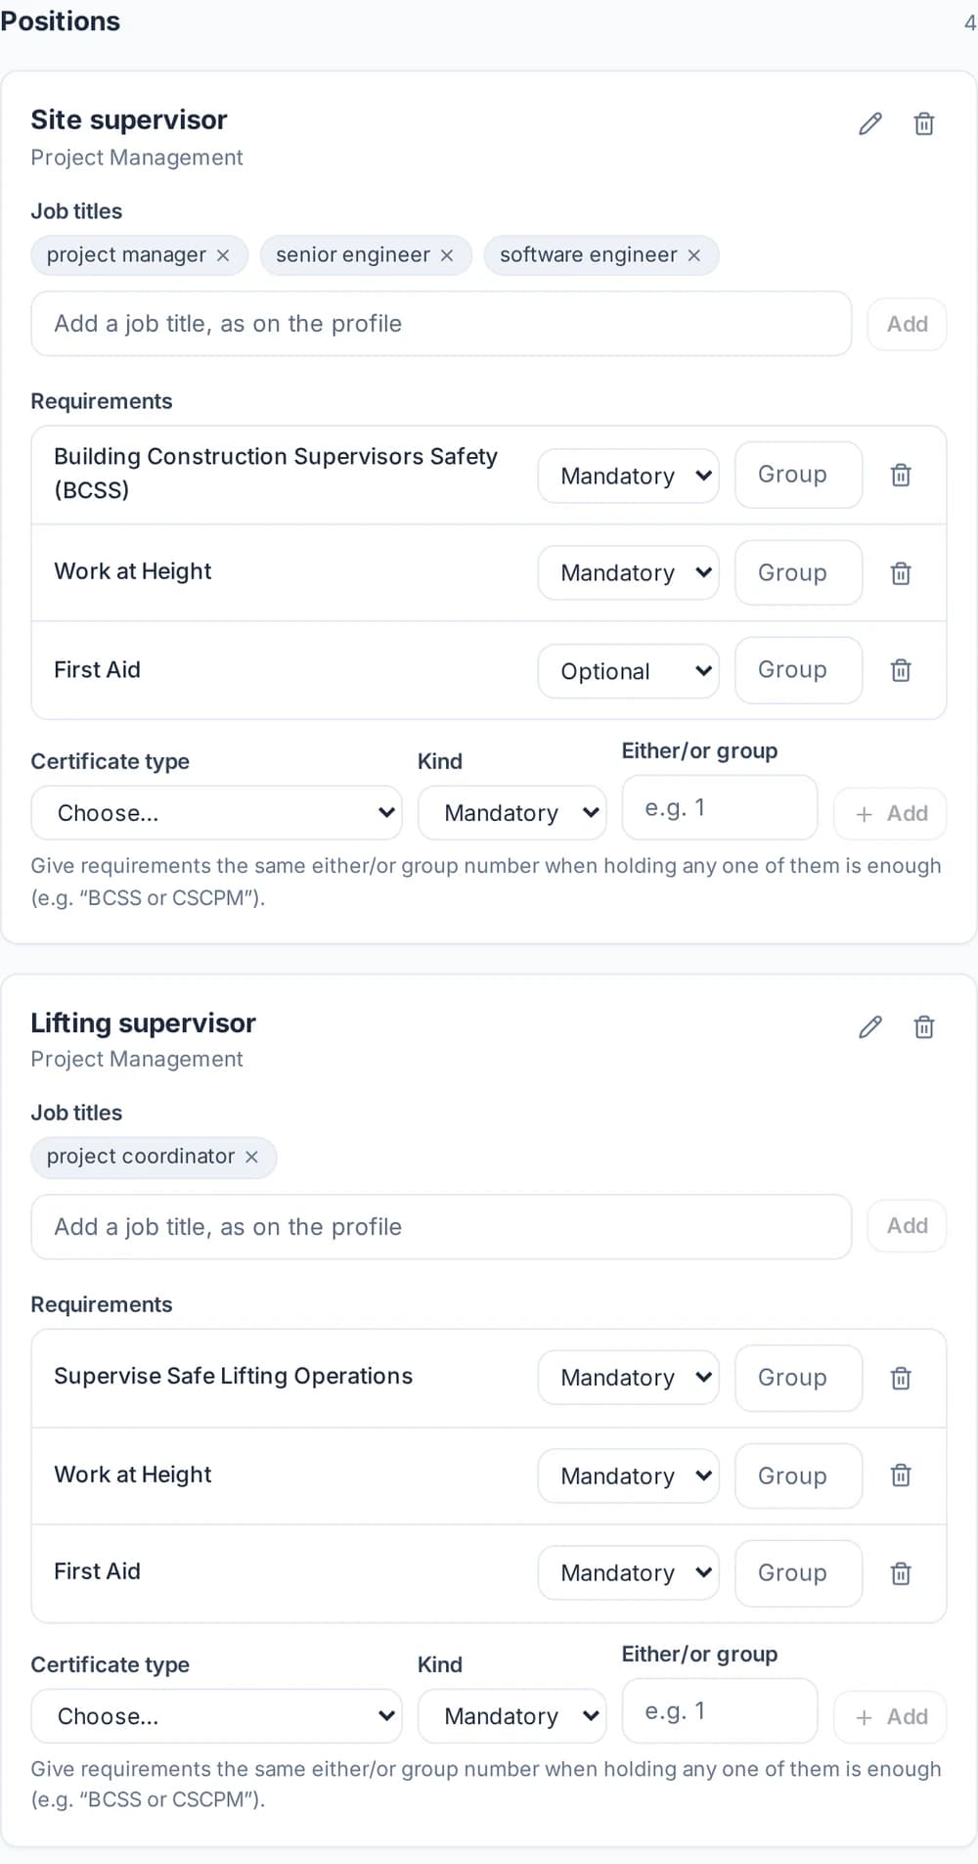Edit the Lifting supervisor position

(870, 1027)
